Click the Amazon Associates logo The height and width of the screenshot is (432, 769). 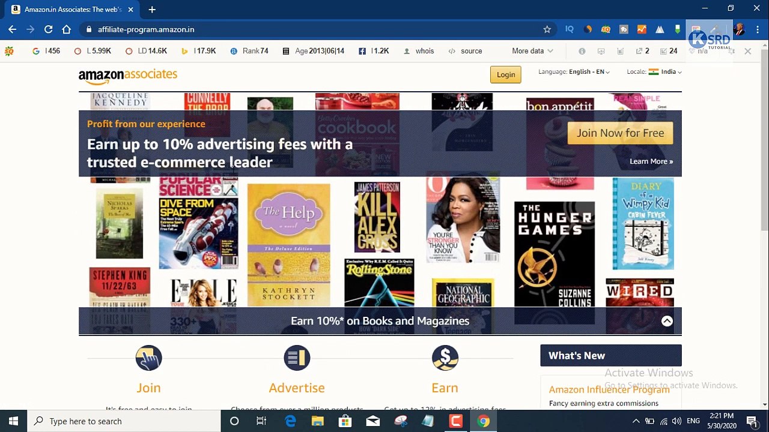(128, 76)
